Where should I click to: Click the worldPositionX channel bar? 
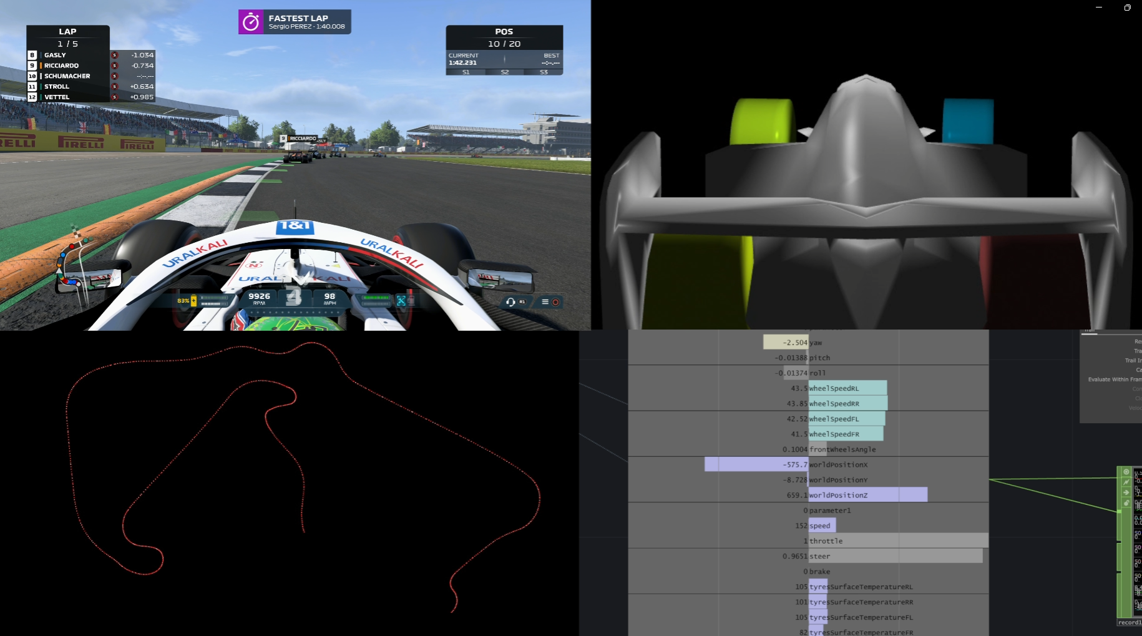[x=756, y=464]
